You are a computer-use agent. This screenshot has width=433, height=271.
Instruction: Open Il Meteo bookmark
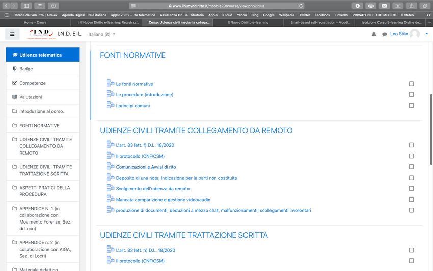pos(407,15)
